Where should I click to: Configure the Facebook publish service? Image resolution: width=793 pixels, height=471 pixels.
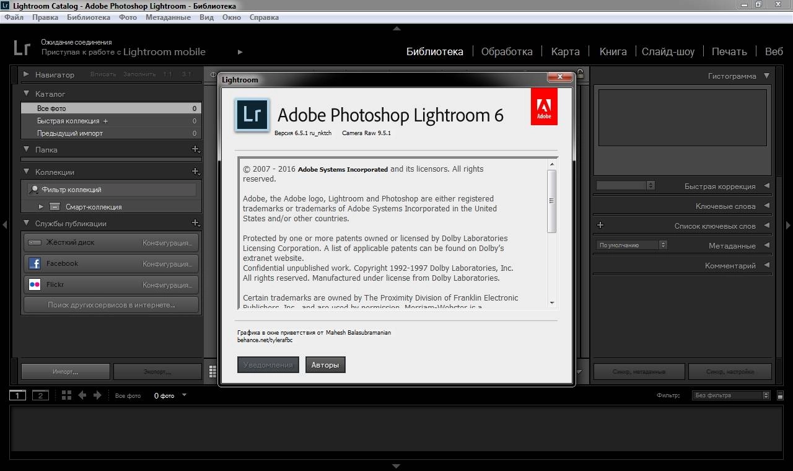point(167,263)
